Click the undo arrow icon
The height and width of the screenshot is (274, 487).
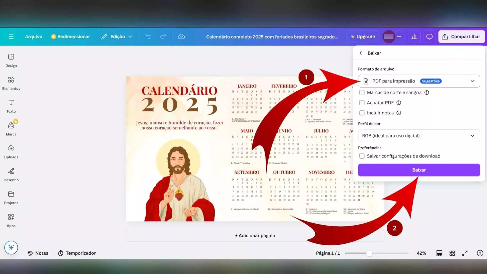tap(148, 37)
